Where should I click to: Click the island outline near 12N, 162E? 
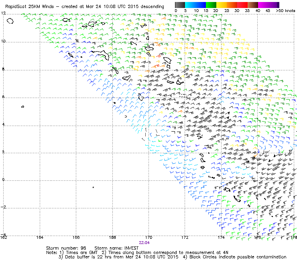coord(10,21)
